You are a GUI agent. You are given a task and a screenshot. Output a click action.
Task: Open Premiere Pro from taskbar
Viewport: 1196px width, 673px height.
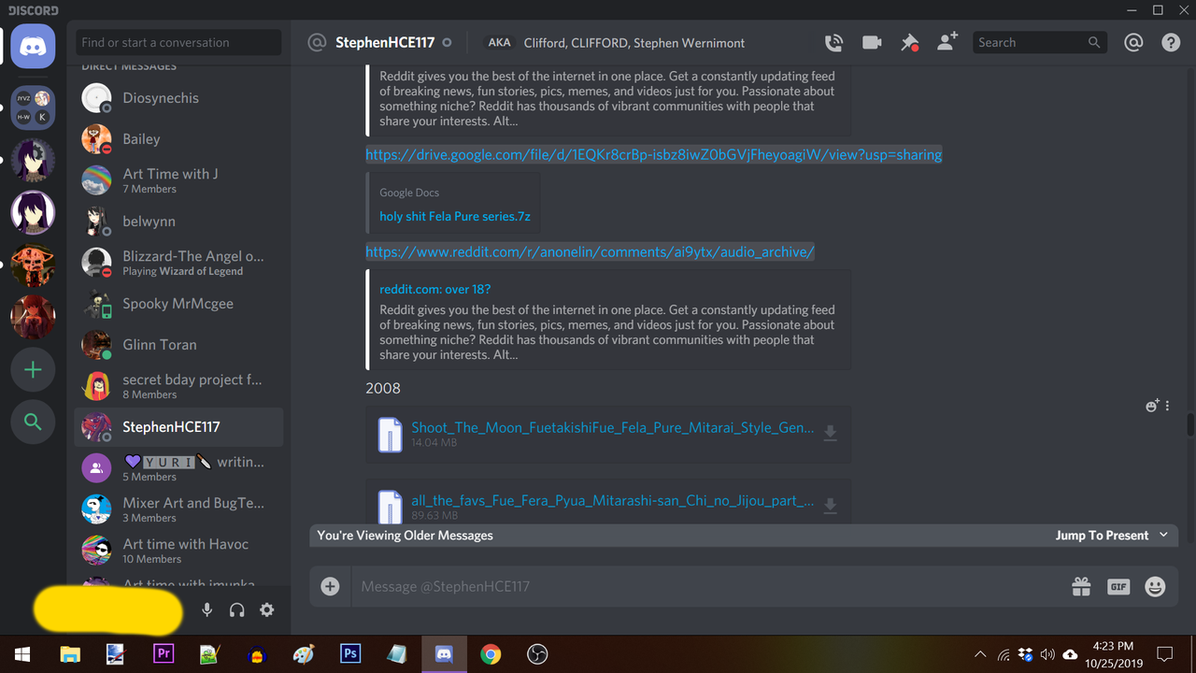164,654
